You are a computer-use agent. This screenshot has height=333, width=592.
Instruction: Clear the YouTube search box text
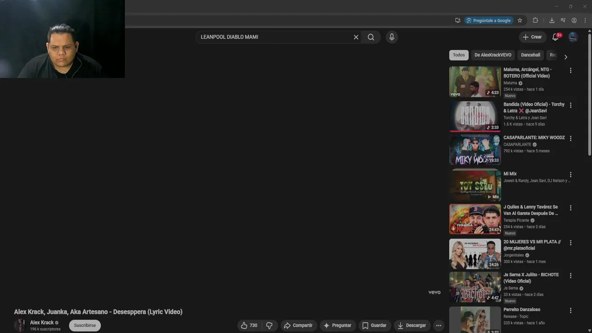(356, 37)
